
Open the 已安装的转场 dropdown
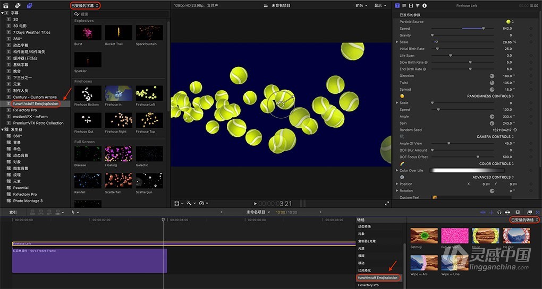[524, 220]
